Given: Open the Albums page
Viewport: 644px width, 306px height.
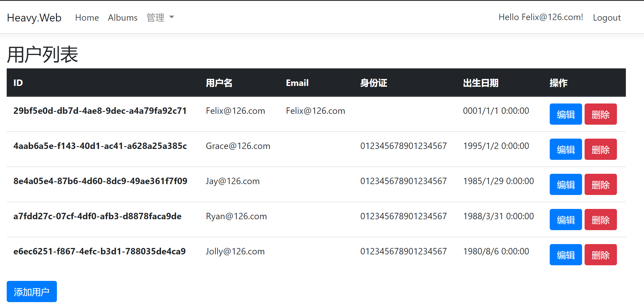Looking at the screenshot, I should (123, 18).
